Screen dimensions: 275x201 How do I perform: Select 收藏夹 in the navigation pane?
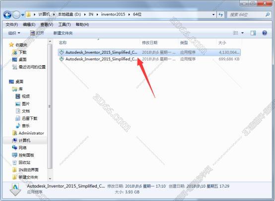pyautogui.click(x=21, y=45)
